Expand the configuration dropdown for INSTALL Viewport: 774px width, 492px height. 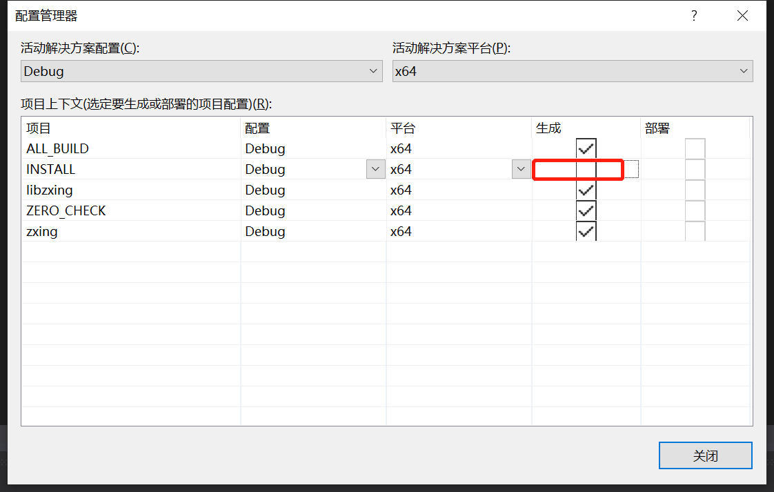[x=375, y=168]
